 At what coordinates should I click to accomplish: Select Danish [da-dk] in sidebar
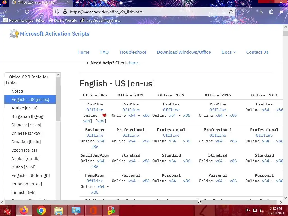25,159
